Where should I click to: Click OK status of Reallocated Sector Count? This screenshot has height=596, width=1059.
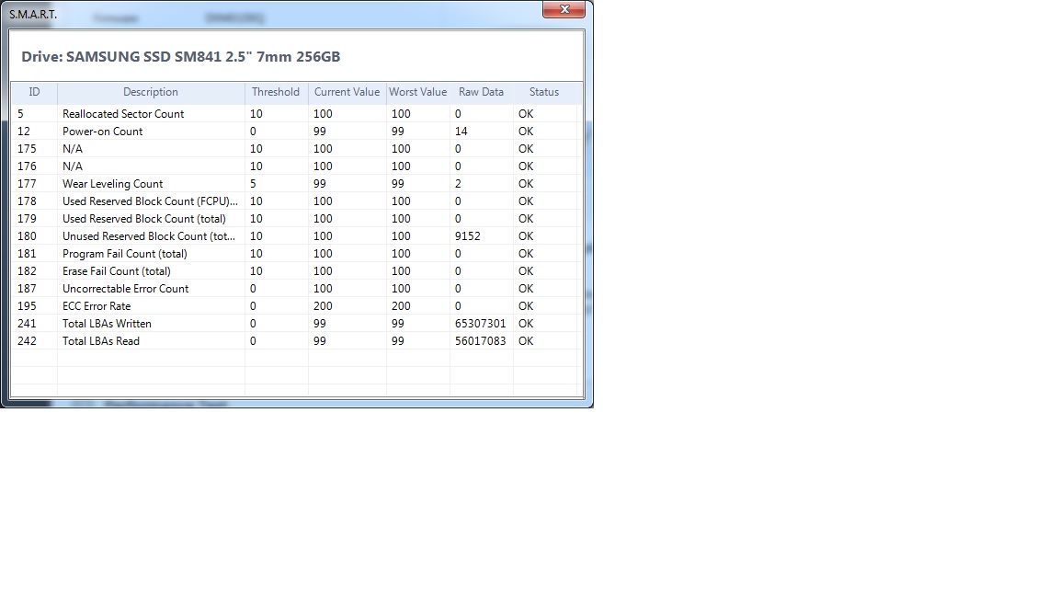pyautogui.click(x=526, y=114)
